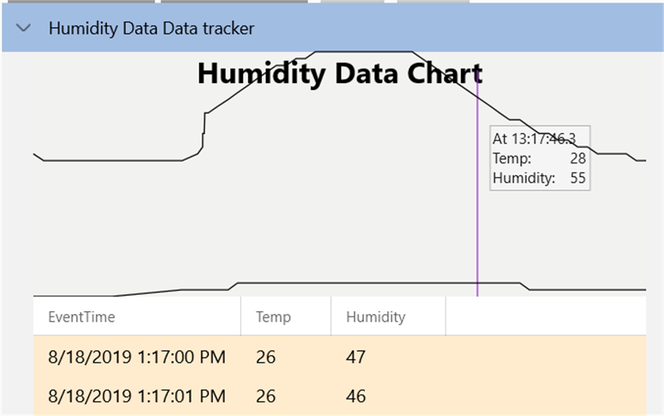
Task: Click the Humidity value 47 cell
Action: (355, 357)
